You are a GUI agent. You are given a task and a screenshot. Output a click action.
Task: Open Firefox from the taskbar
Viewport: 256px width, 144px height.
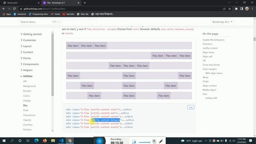[x=45, y=140]
